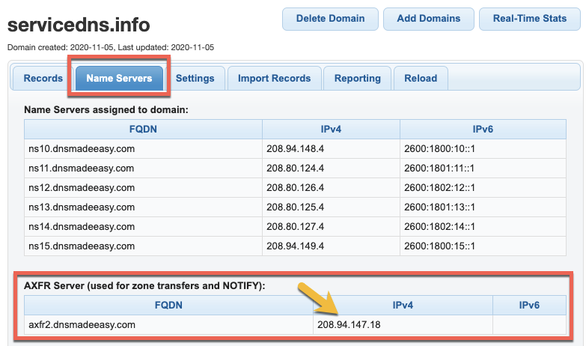Select ns11.dnsmadeeasy.com cell
The width and height of the screenshot is (586, 346).
(143, 169)
